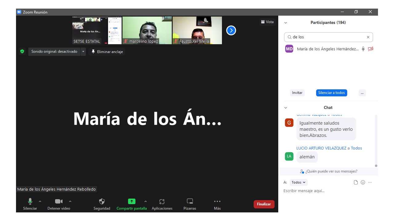
Task: Click the participant search field
Action: 328,37
